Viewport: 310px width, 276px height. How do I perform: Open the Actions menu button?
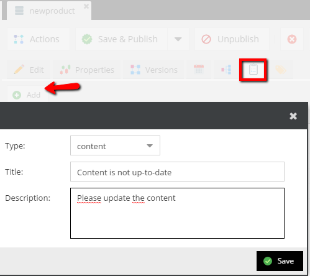pos(39,39)
